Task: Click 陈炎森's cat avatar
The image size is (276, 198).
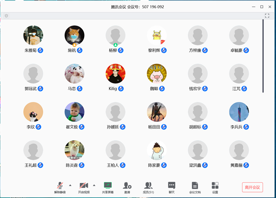Action: [x=75, y=150]
